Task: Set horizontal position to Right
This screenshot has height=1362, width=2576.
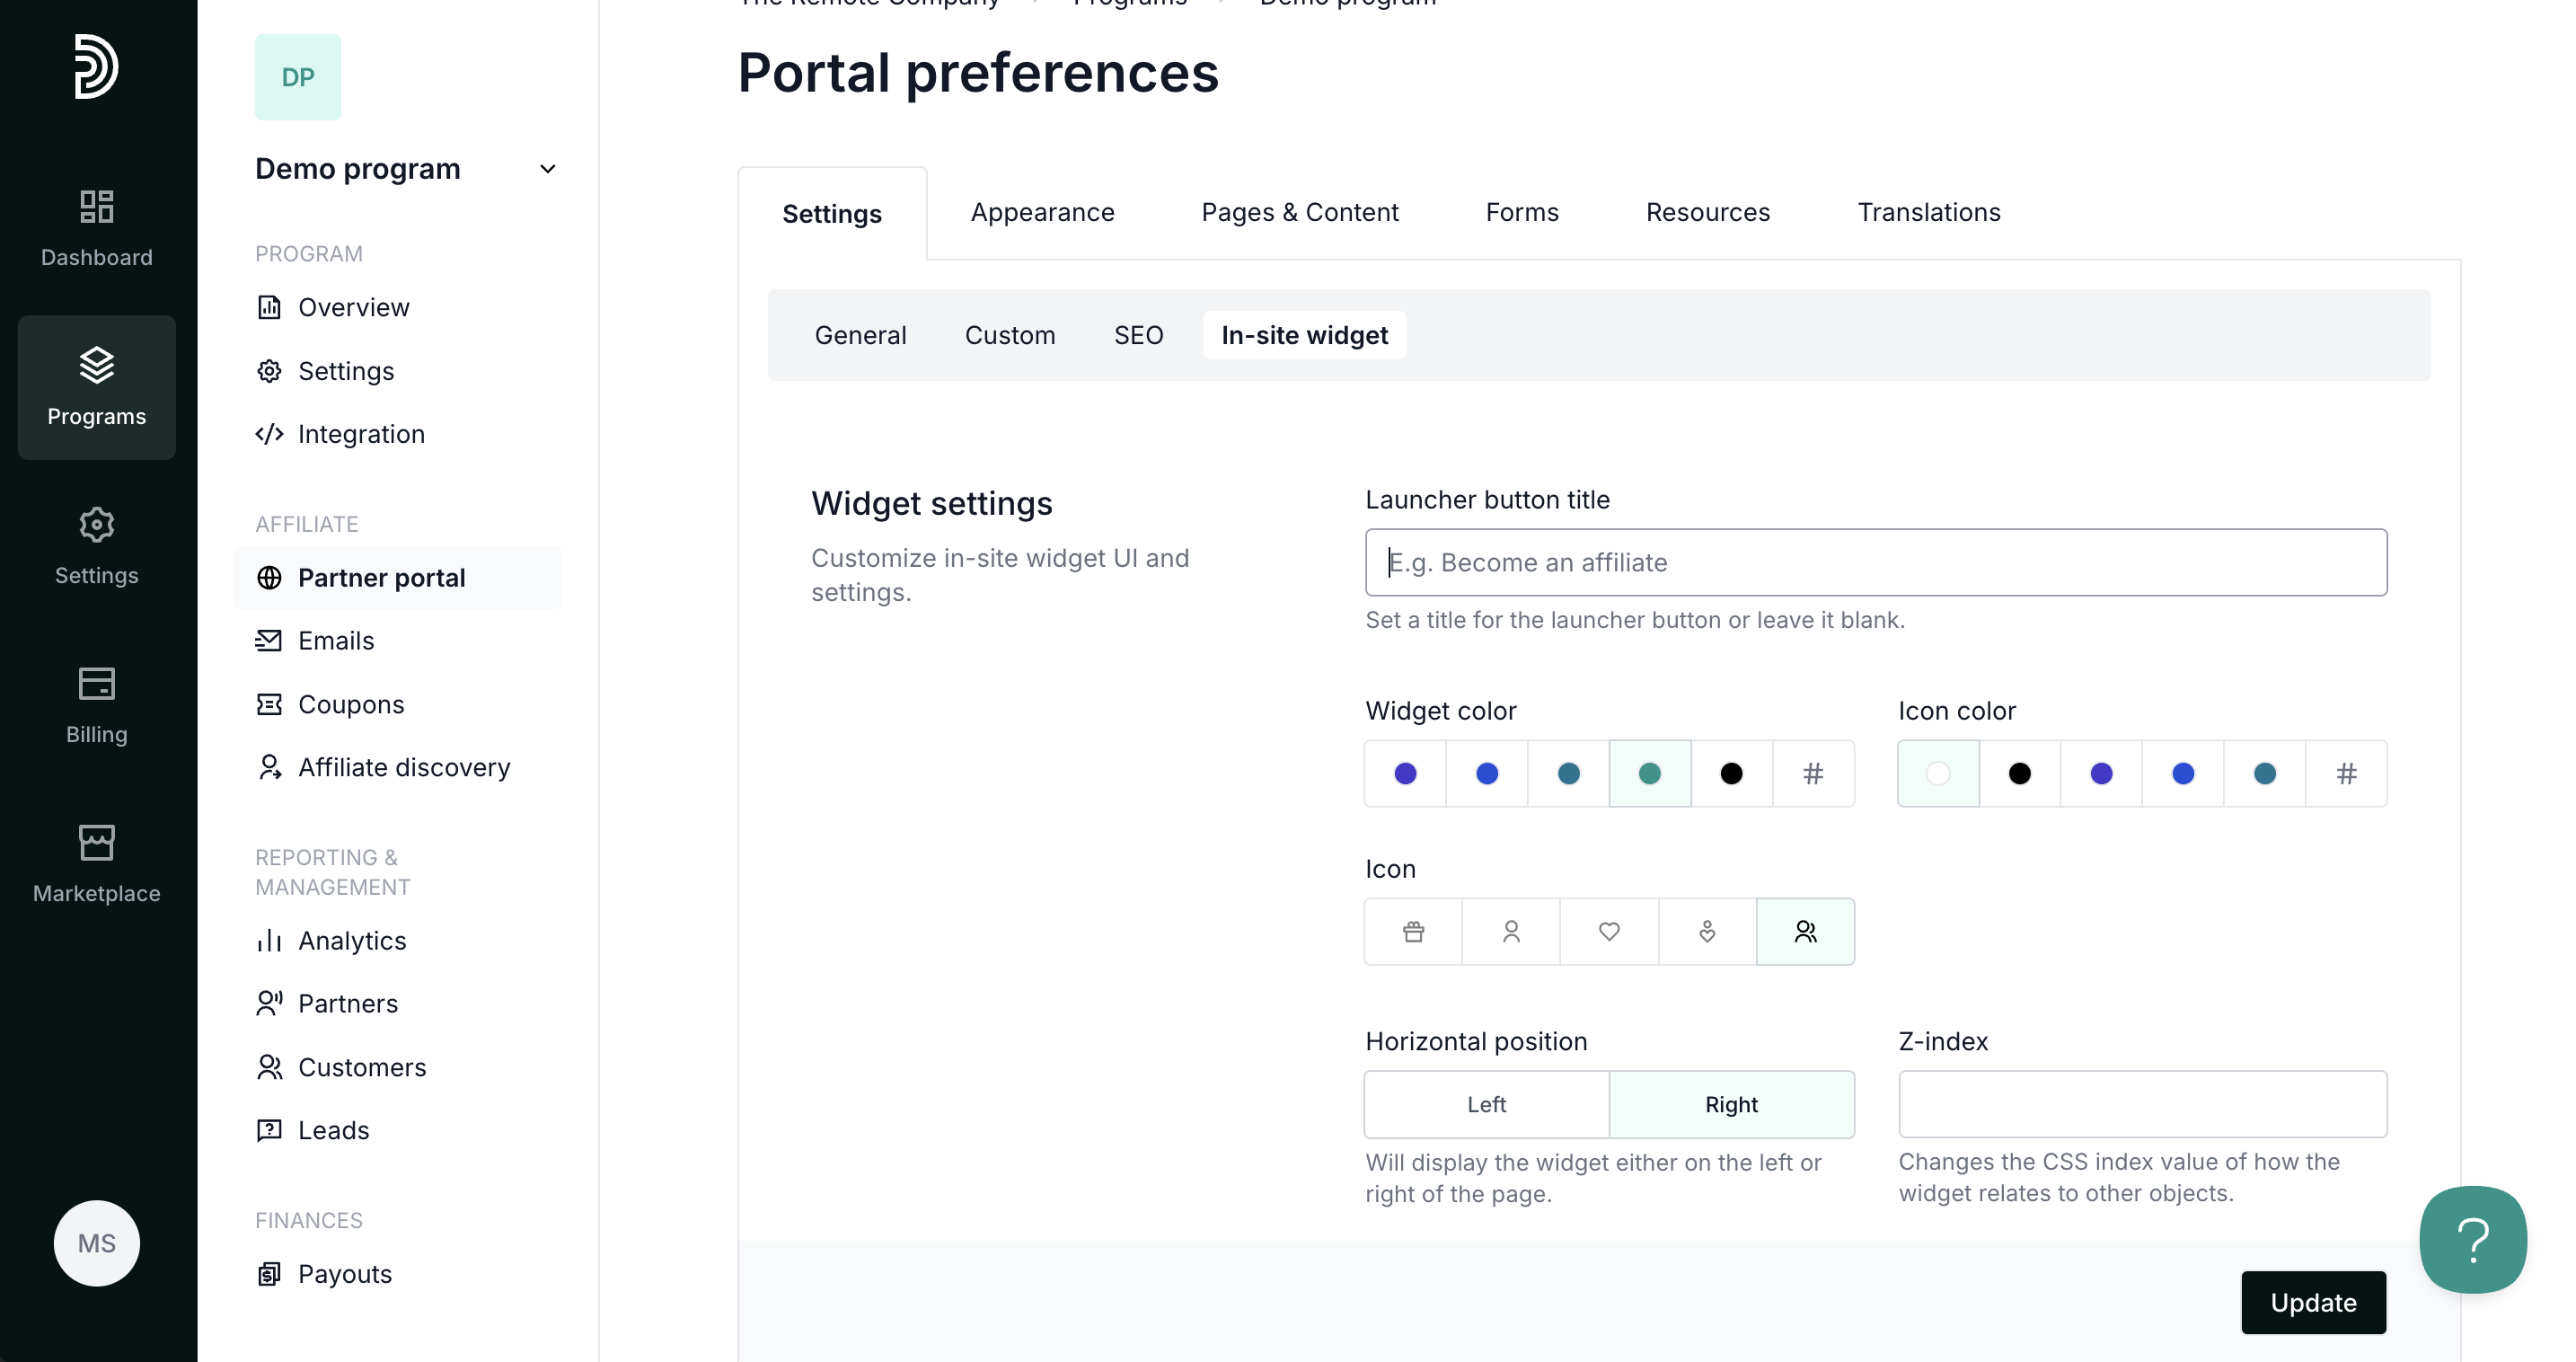Action: pos(1730,1103)
